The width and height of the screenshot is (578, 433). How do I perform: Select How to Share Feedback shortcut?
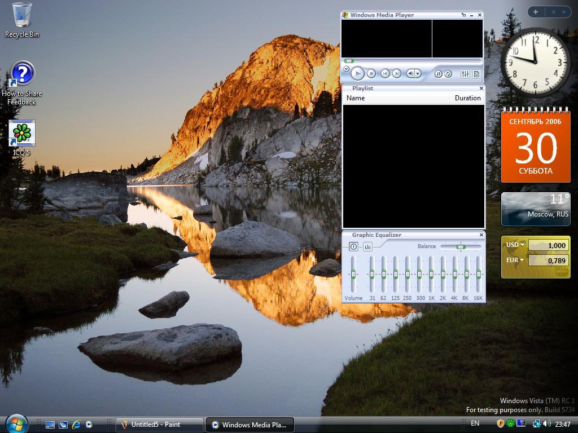click(22, 83)
